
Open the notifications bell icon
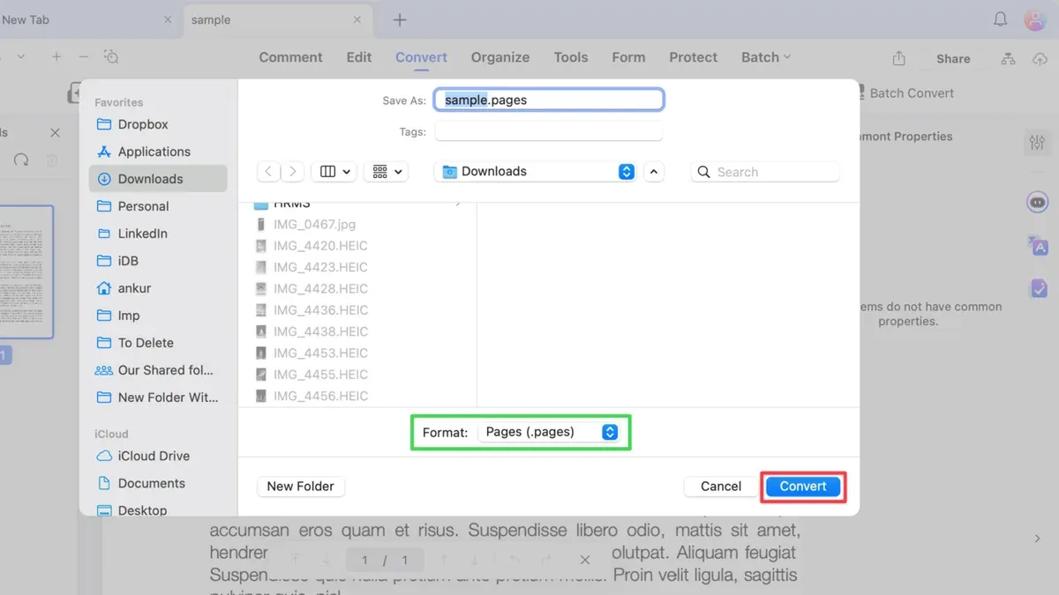tap(1001, 19)
